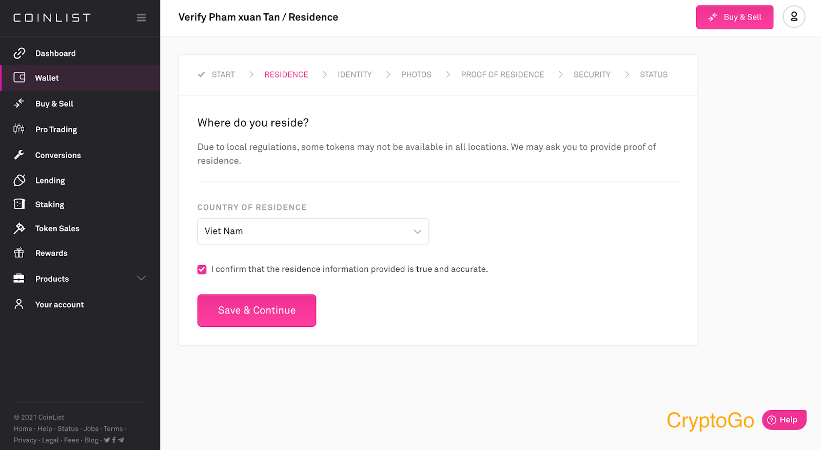Expand the Products submenu chevron

coord(142,278)
